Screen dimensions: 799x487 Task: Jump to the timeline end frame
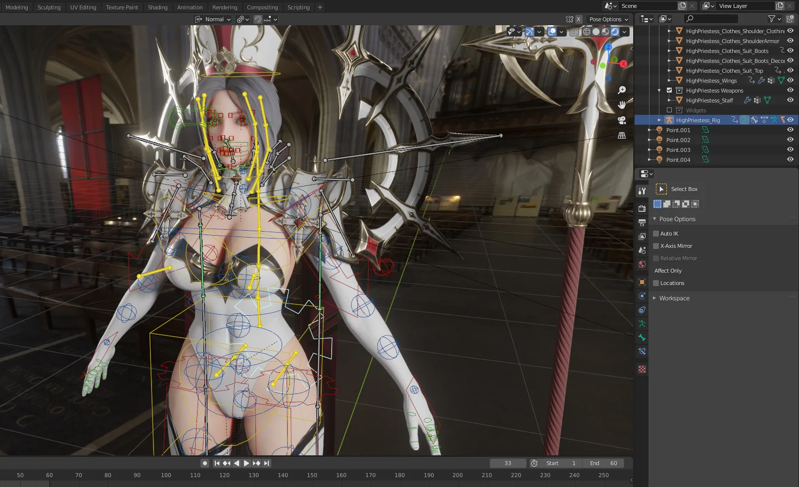(x=266, y=463)
